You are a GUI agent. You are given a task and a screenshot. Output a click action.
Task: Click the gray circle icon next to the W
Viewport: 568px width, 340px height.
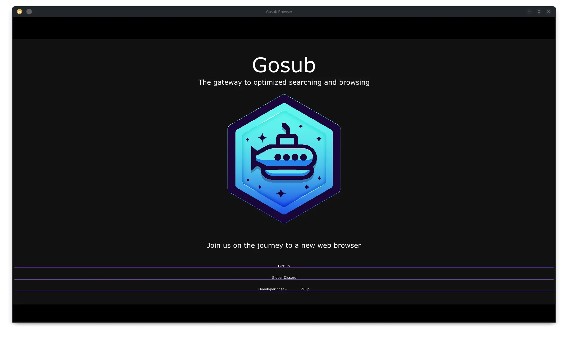(29, 12)
